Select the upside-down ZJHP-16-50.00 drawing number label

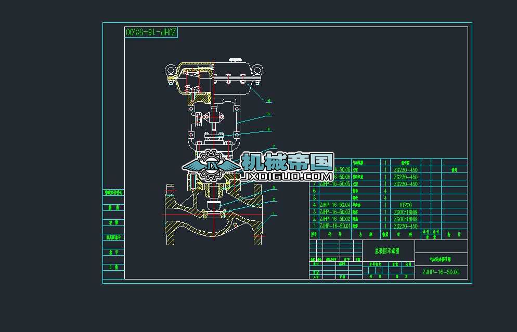151,32
